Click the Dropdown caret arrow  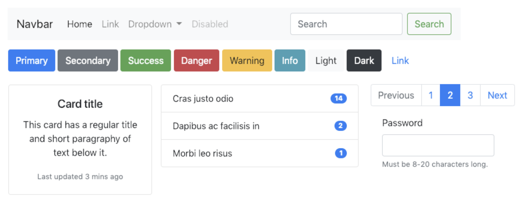point(179,24)
